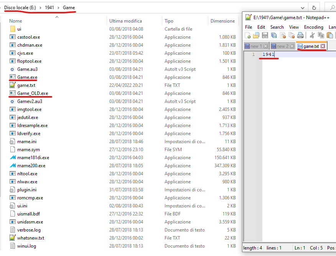Select ldresample.exe file name
Image resolution: width=336 pixels, height=256 pixels.
click(32, 126)
